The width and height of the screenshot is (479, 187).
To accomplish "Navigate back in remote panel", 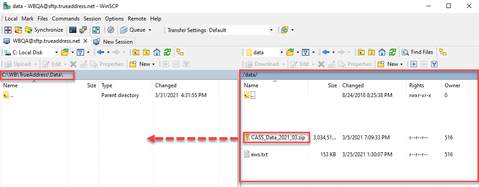I will click(x=326, y=53).
